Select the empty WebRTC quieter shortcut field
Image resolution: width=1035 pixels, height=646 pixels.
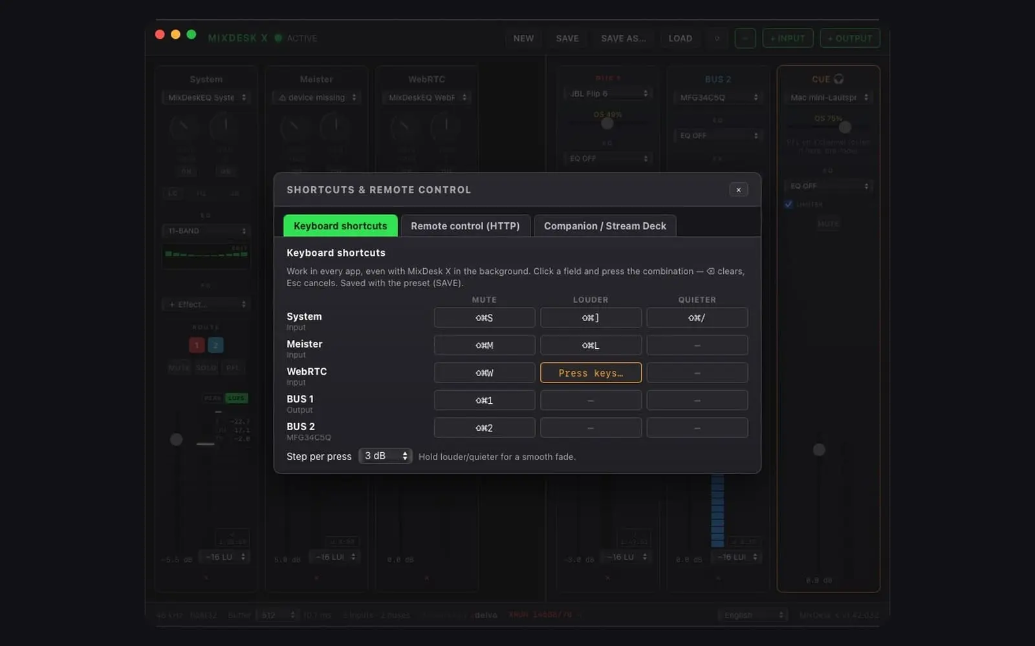[x=697, y=373]
